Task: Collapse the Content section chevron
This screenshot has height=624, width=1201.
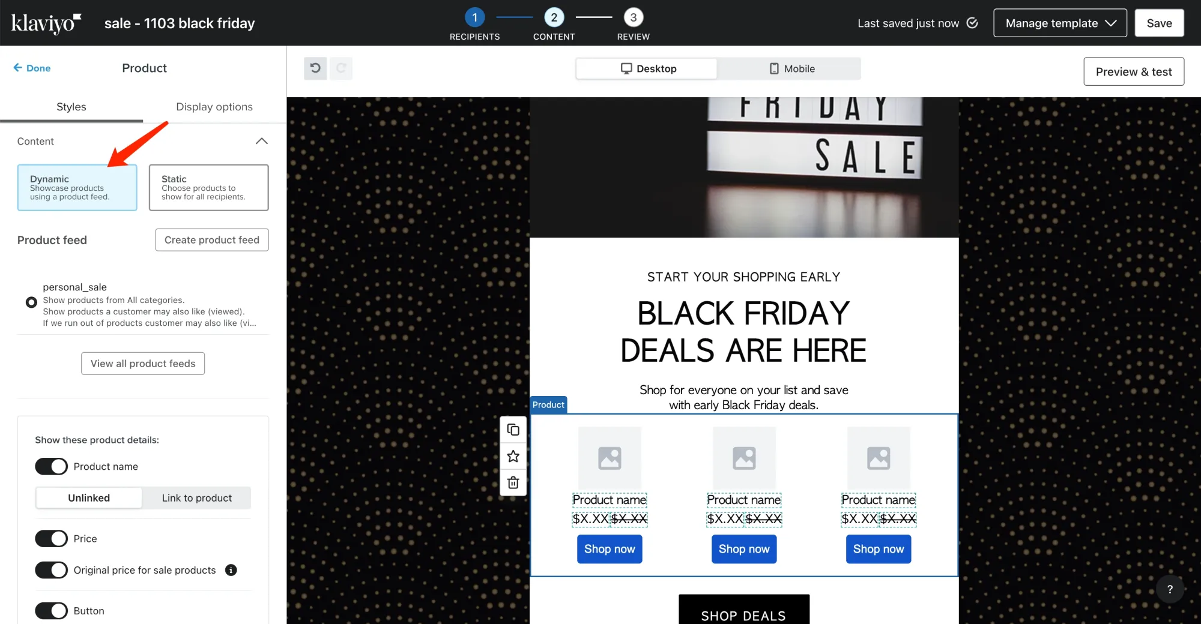Action: (262, 141)
